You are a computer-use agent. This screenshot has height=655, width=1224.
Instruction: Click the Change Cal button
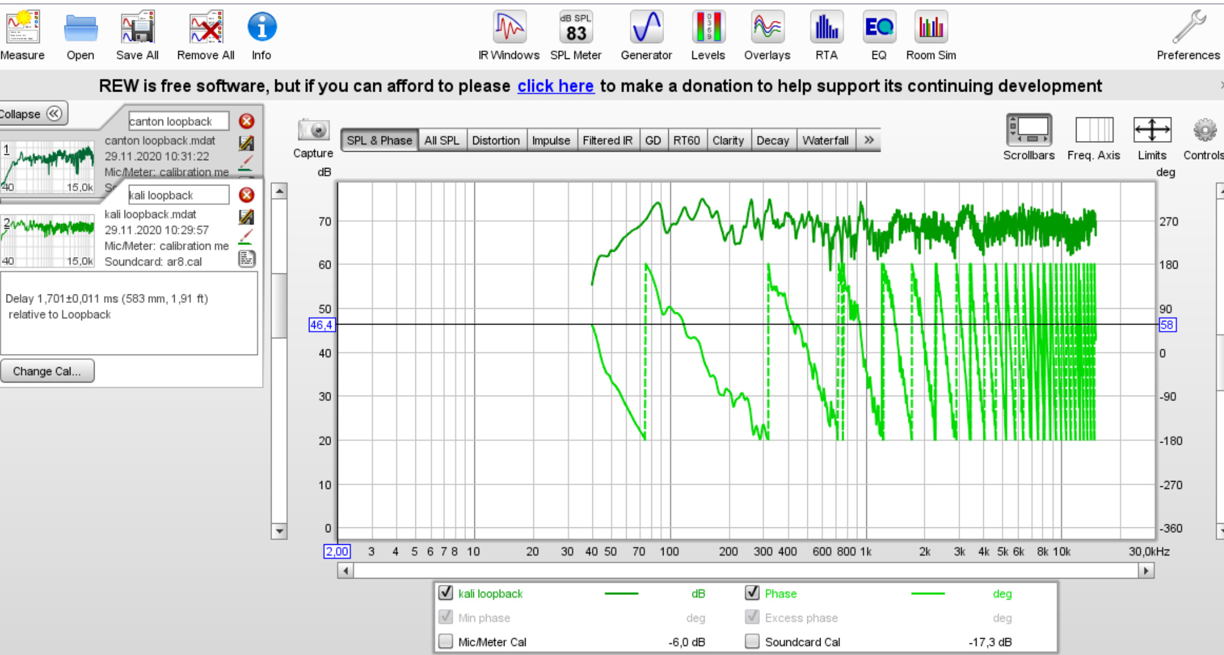48,371
